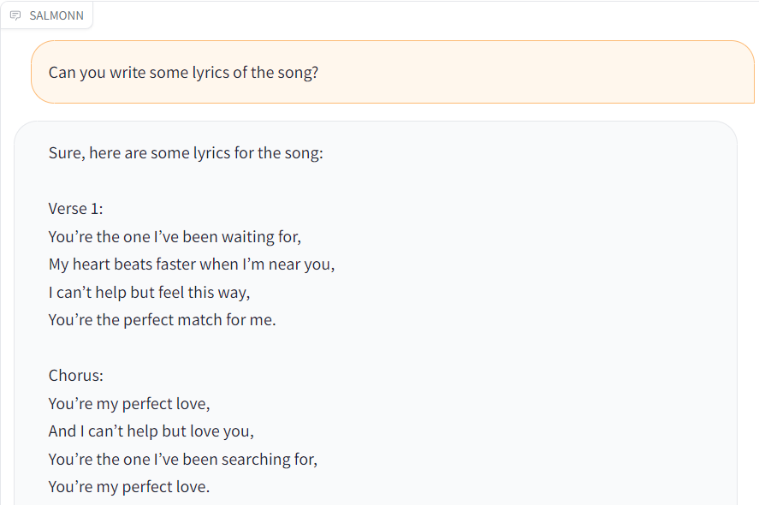Select the SALMONN chatbot label
The height and width of the screenshot is (505, 759).
[x=56, y=15]
